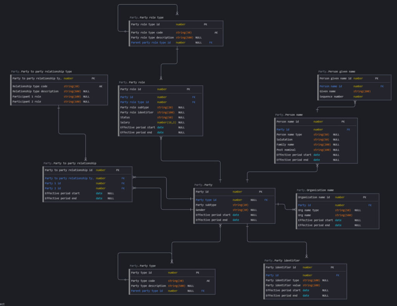Click the Gender field in Party table
The width and height of the screenshot is (397, 306).
coord(200,210)
